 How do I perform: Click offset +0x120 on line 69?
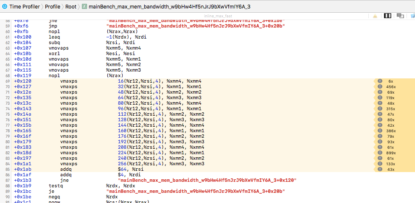[x=22, y=81]
